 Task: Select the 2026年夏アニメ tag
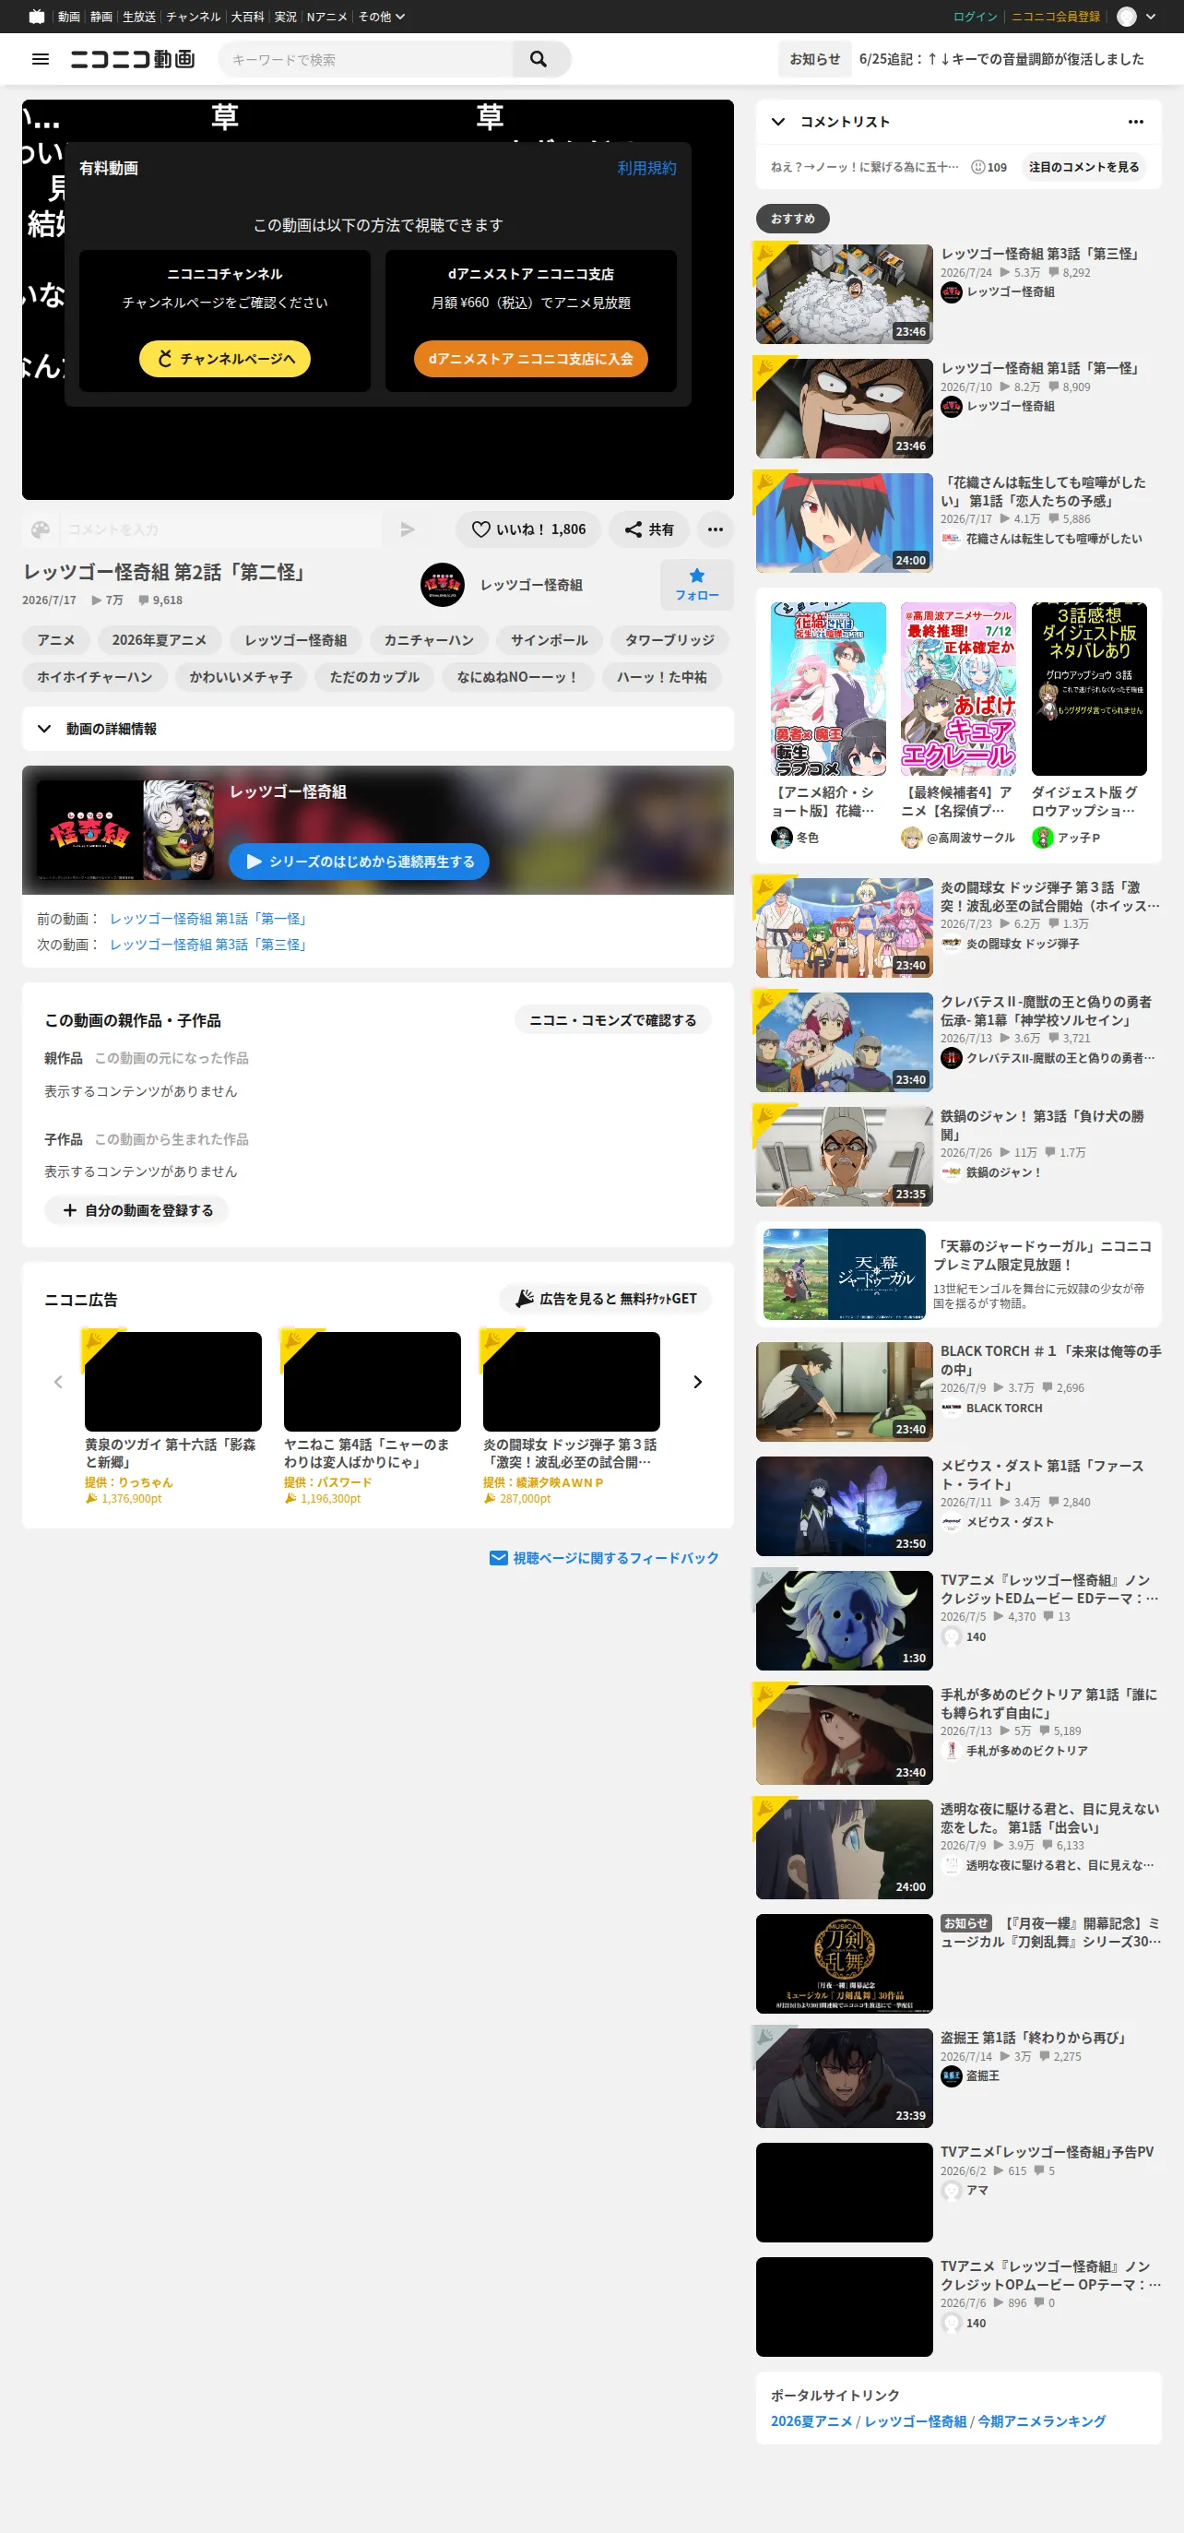160,640
